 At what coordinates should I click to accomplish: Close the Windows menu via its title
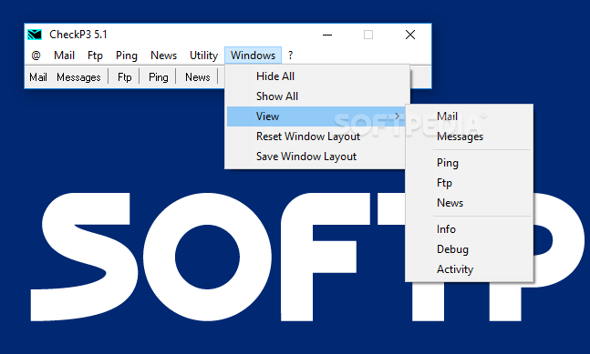(253, 56)
